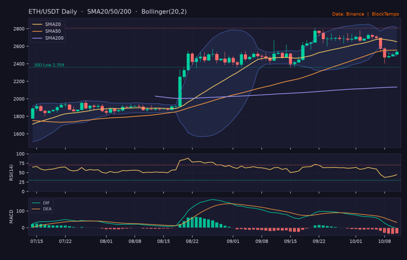Click the 09/22 date label
The height and width of the screenshot is (260, 407).
pos(319,241)
